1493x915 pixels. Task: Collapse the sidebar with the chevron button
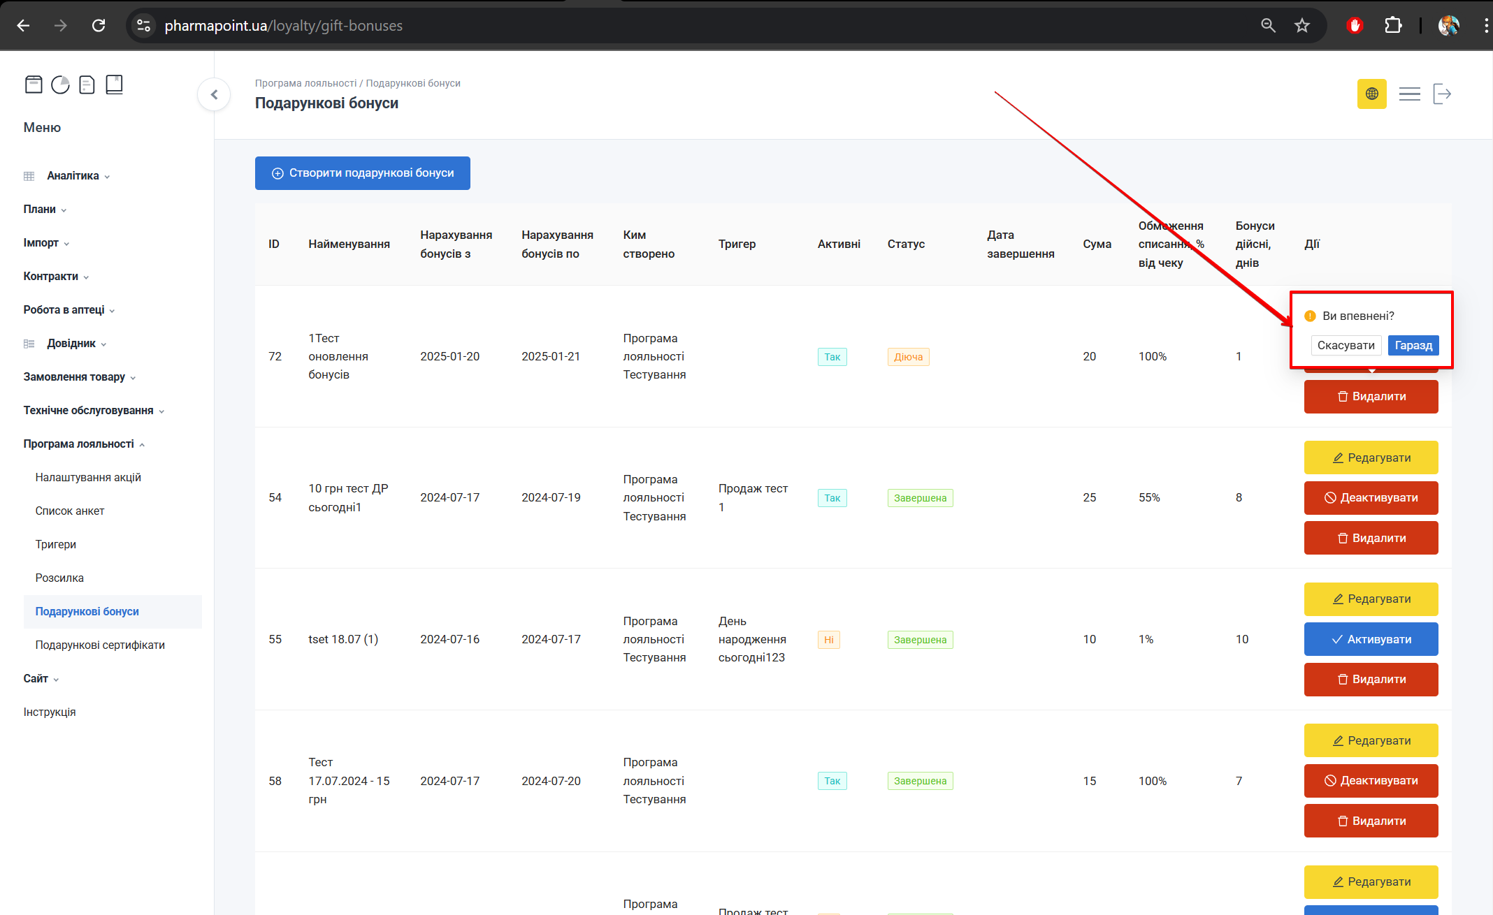click(214, 94)
